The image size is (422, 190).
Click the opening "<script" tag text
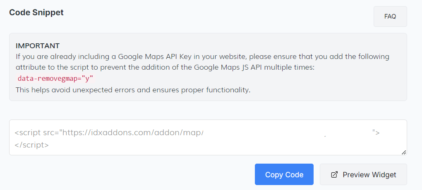point(28,133)
